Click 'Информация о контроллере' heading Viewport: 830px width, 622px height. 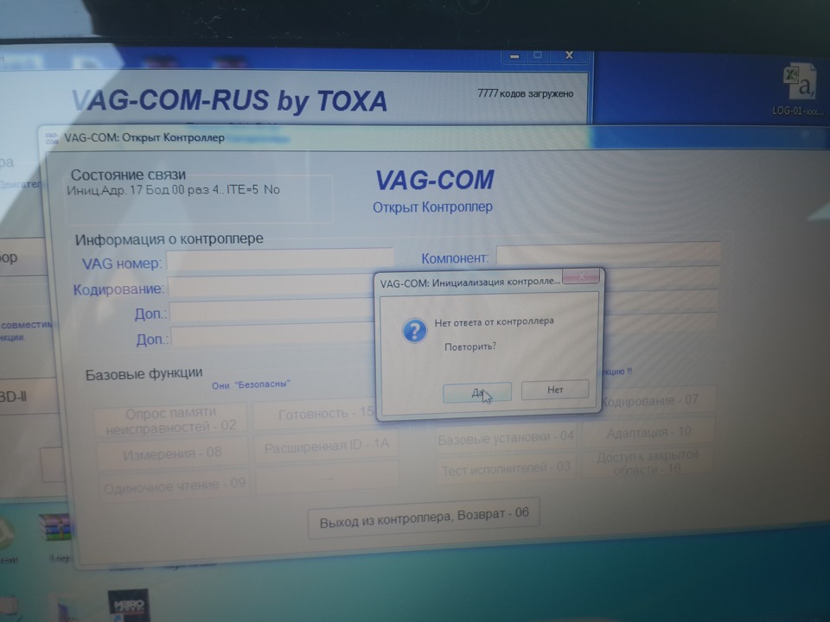point(169,239)
